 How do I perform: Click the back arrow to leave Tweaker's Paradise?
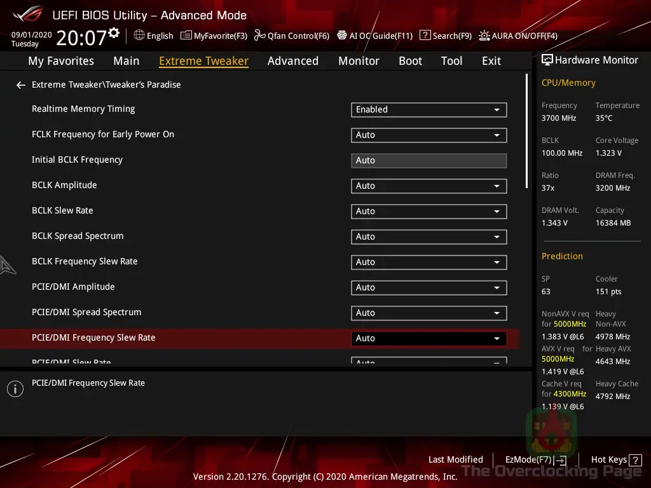[x=20, y=85]
